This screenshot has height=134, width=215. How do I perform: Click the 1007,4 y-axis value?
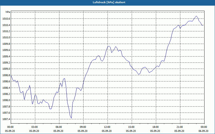point(6,119)
